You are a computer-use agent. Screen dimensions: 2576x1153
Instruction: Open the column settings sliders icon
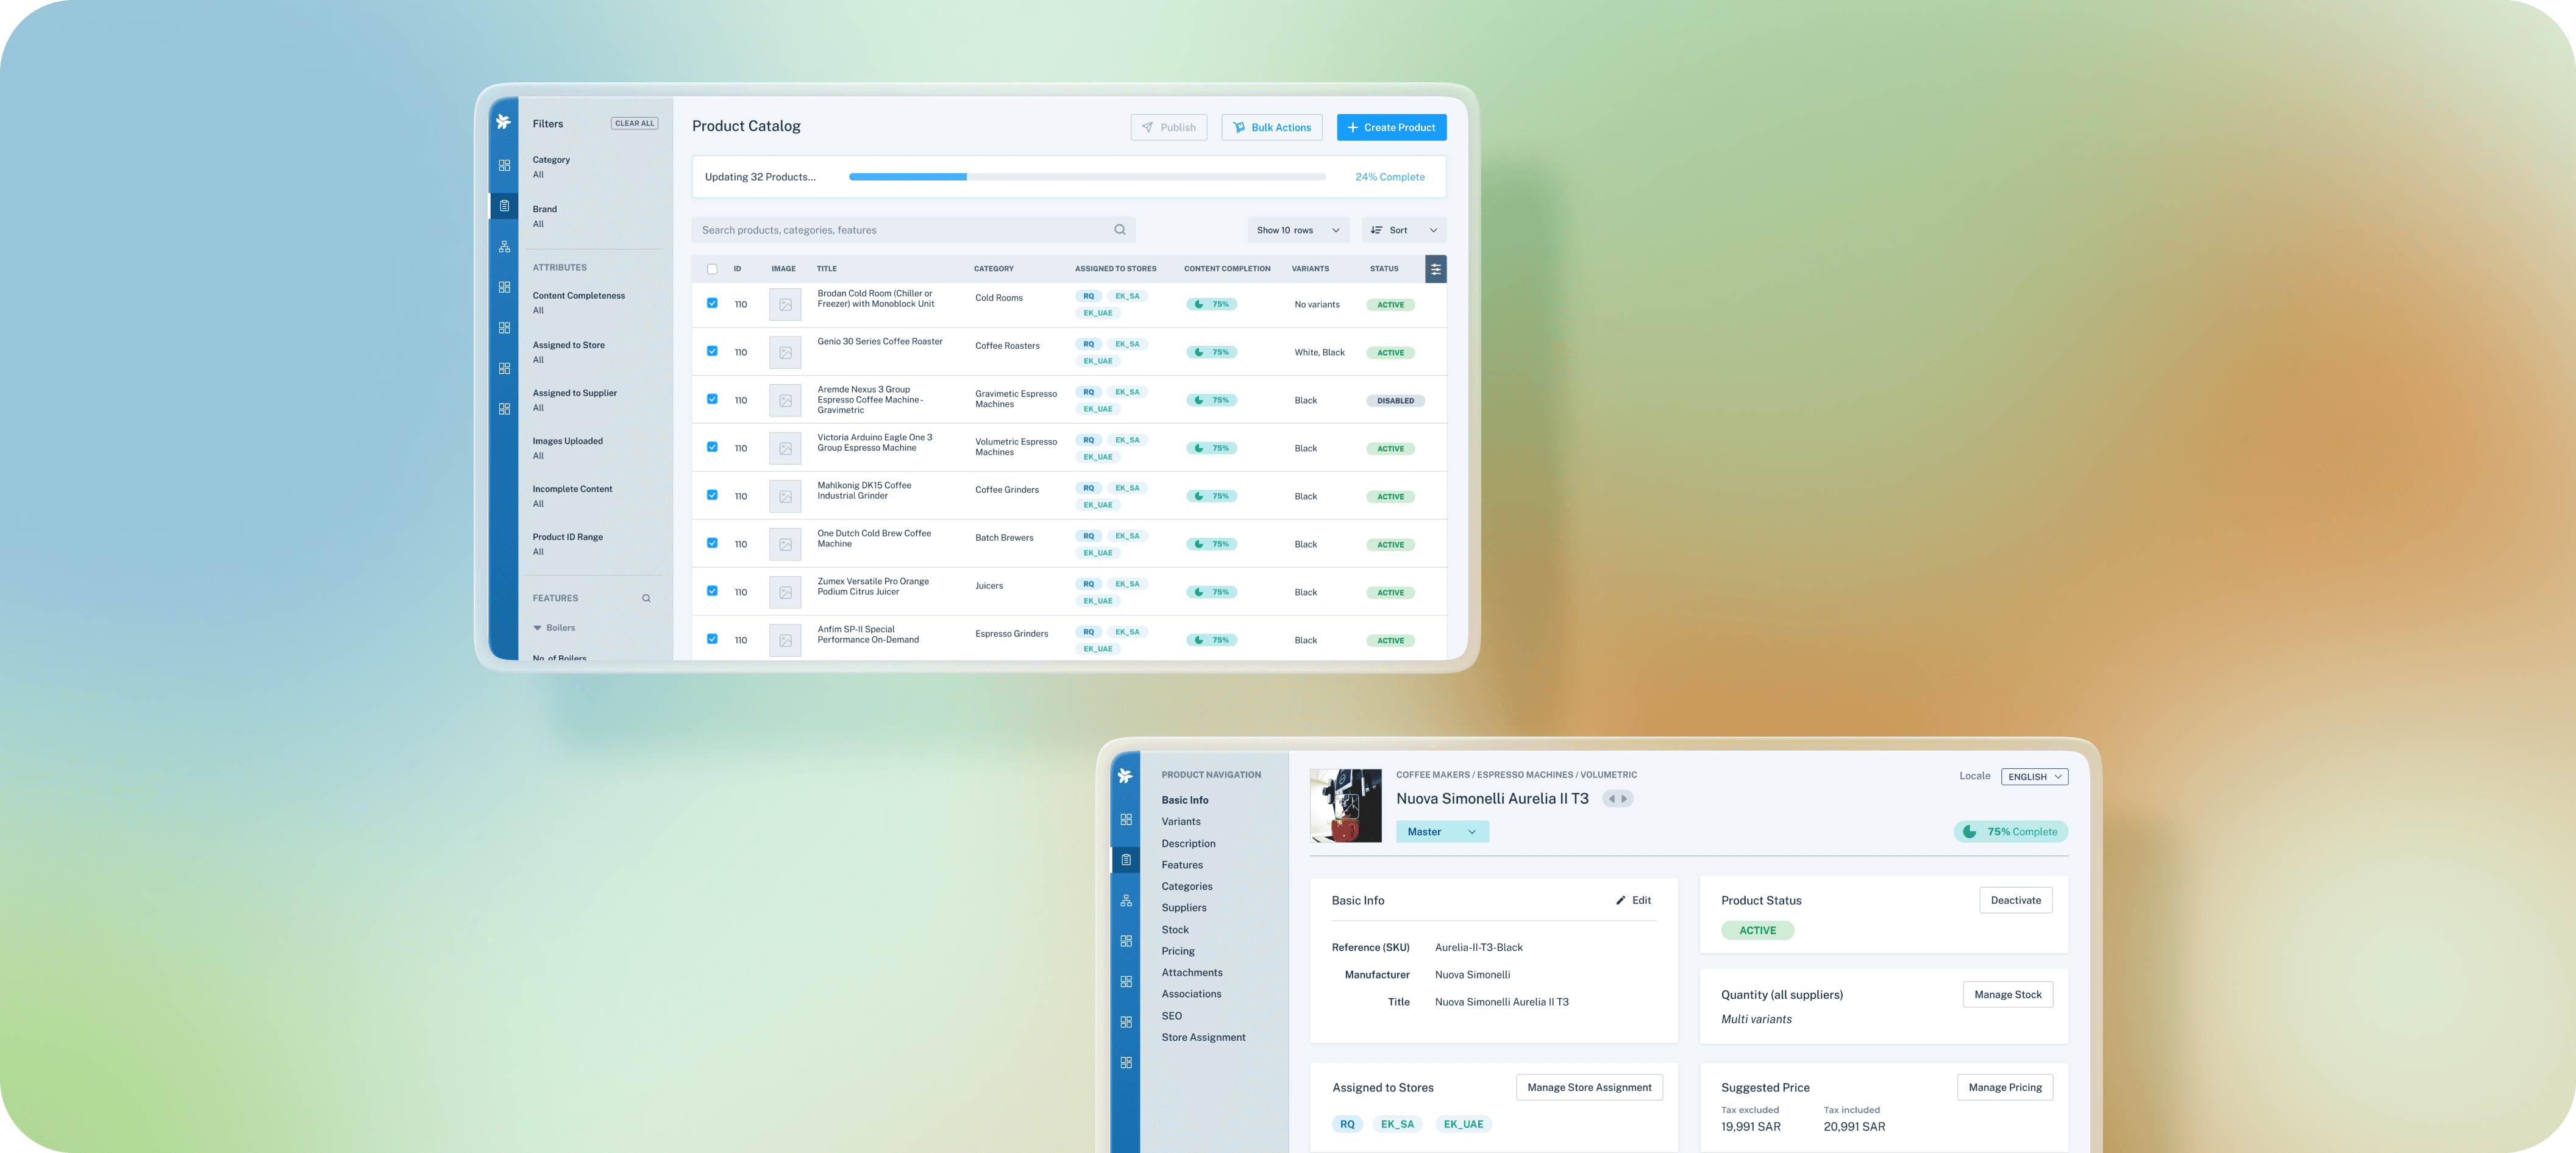[x=1435, y=269]
